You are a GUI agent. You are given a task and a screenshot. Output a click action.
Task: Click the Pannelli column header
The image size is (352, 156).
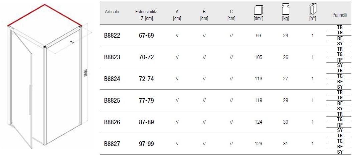pos(339,15)
